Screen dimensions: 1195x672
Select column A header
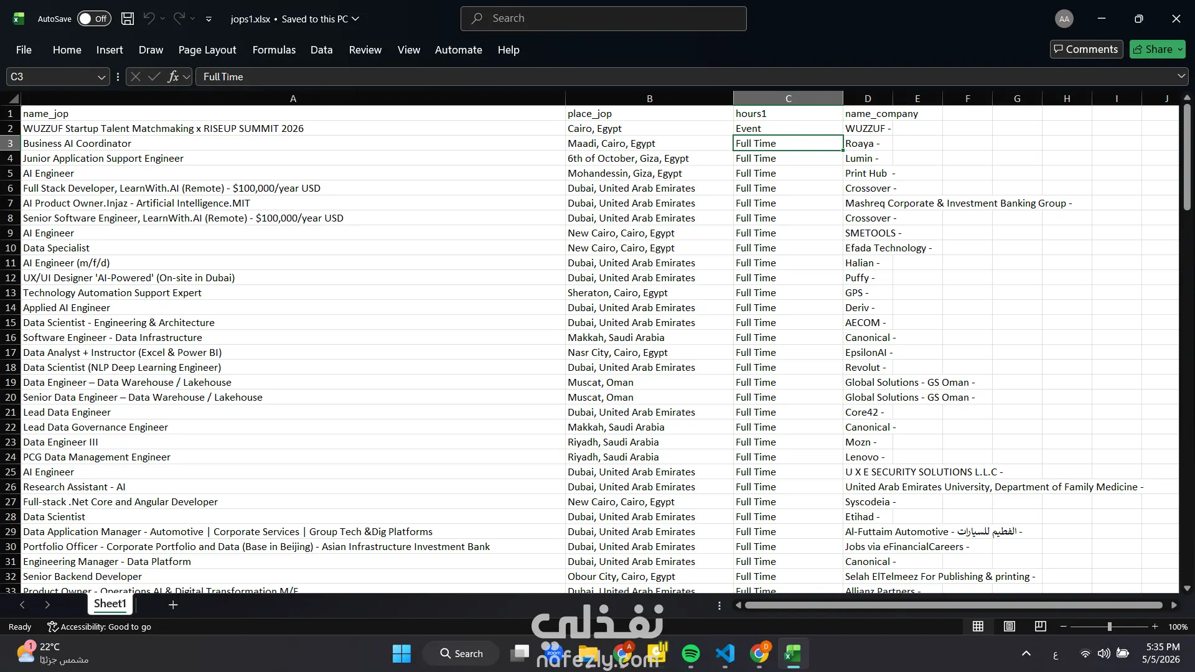(x=293, y=98)
